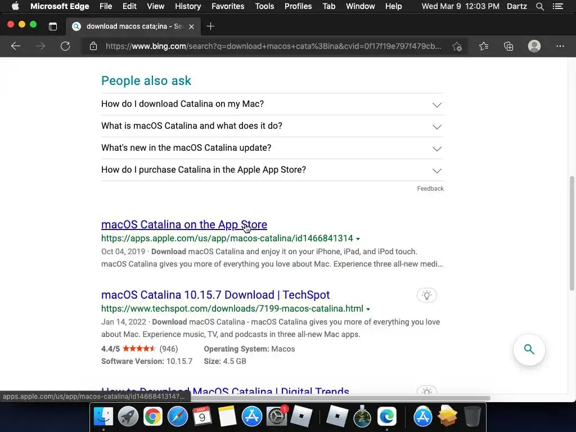Open the File menu
Image resolution: width=576 pixels, height=432 pixels.
pos(106,6)
